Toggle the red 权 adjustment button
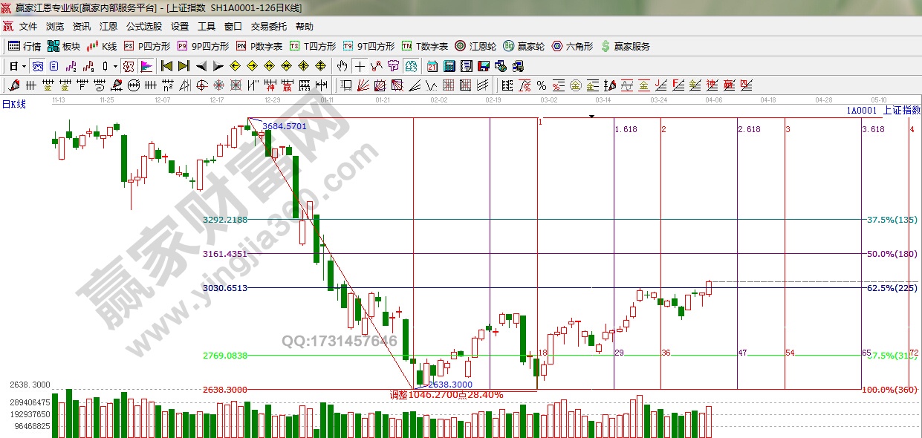Screen dimensions: 922x438 coord(128,66)
